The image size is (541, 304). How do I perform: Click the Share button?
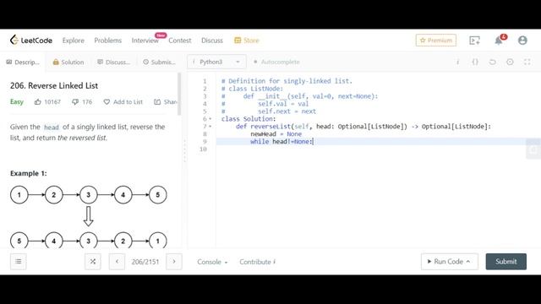pyautogui.click(x=166, y=102)
